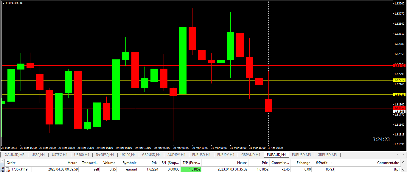Screen dimensions: 407x172
Task: Click the yellow 1.62023 price label
Action: coord(399,95)
